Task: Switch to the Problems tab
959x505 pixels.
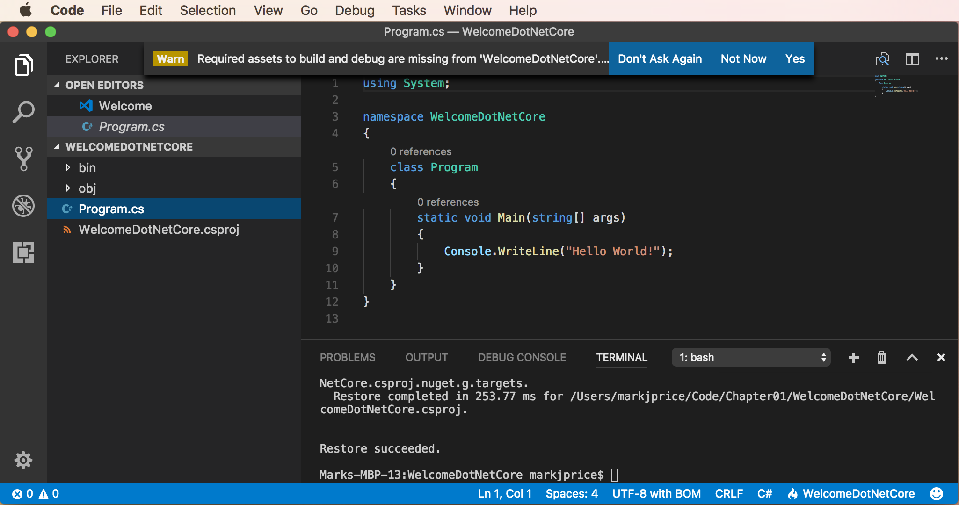Action: 348,358
